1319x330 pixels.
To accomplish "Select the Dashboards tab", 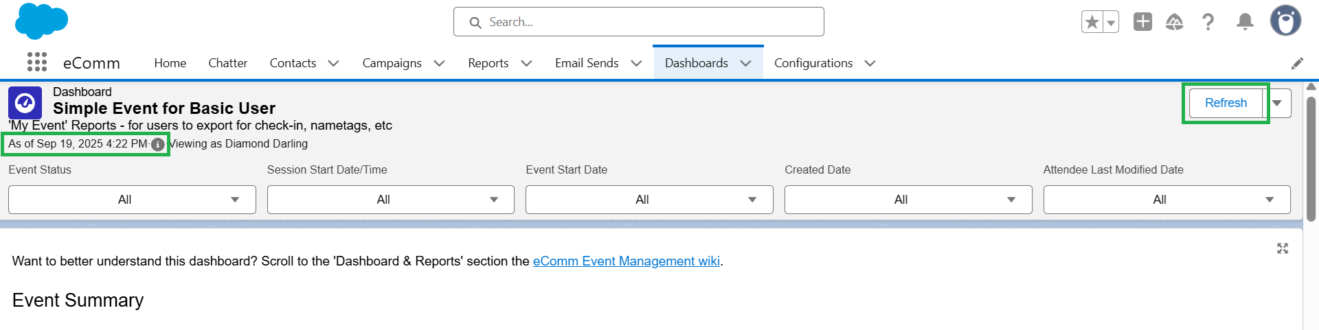I will click(697, 63).
